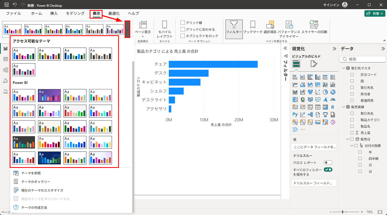Viewport: 387px width, 215px height.
Task: Choose the pie chart visual
Action: (325, 92)
